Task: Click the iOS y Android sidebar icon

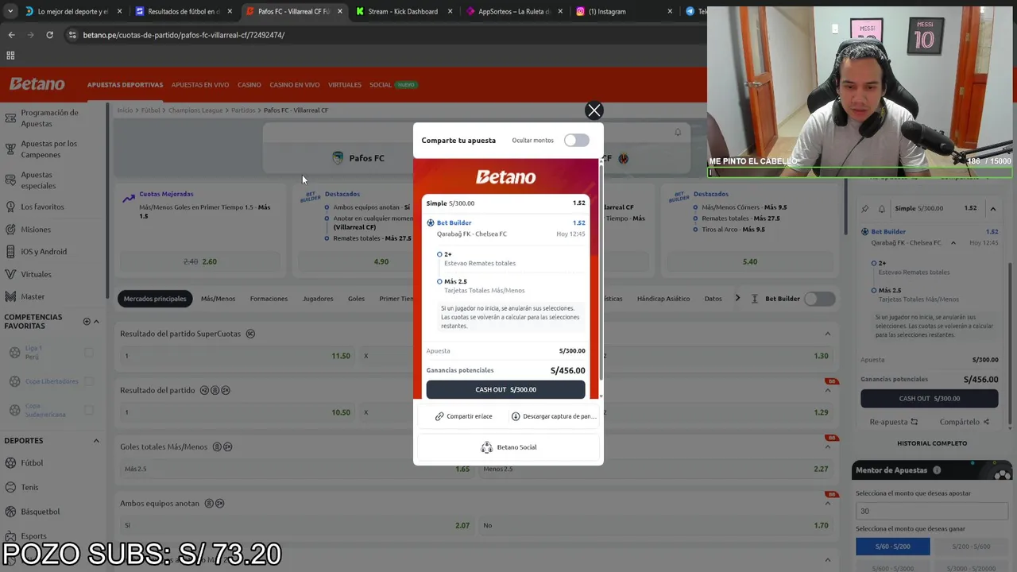Action: pos(10,252)
